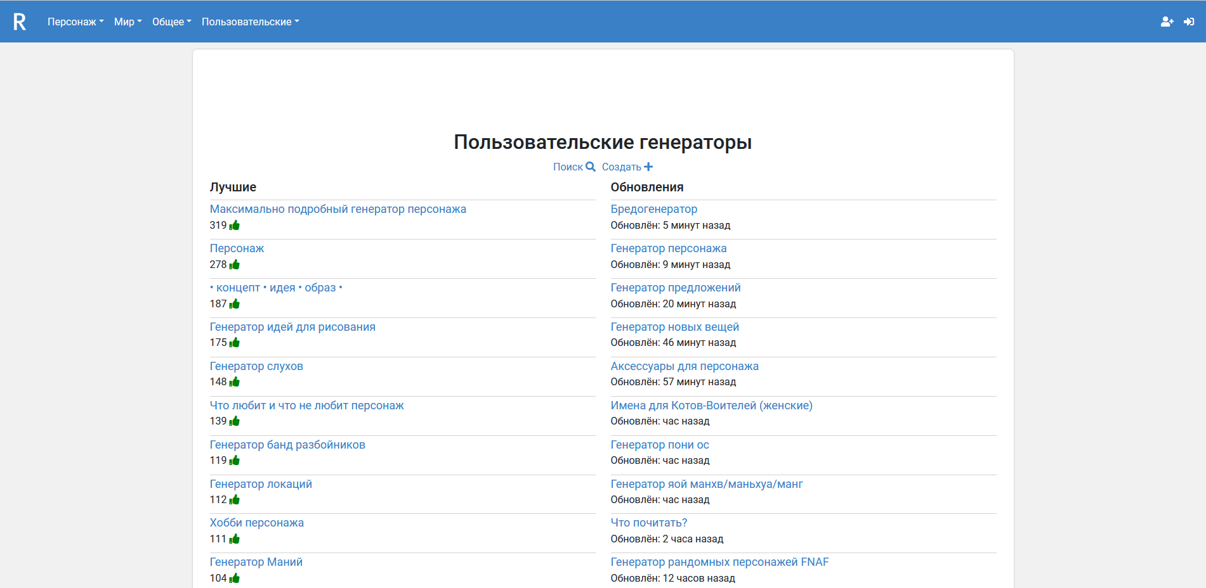The image size is (1206, 588).
Task: Open Аксессуары для персонажа link
Action: (685, 366)
